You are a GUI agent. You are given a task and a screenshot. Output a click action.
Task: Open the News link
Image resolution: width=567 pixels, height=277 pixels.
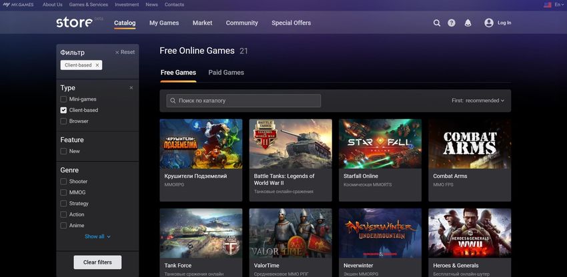tap(152, 5)
